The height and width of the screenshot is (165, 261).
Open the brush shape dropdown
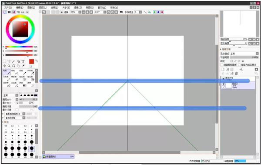24,114
